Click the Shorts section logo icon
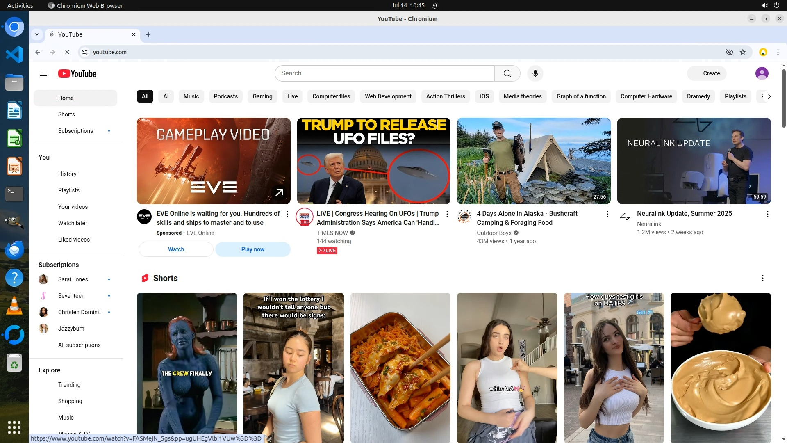This screenshot has width=787, height=443. pos(145,278)
